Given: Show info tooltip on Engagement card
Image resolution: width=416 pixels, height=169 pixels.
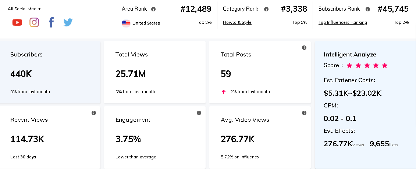Looking at the screenshot, I should click(199, 113).
